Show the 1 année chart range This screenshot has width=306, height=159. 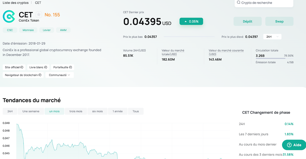(x=118, y=111)
